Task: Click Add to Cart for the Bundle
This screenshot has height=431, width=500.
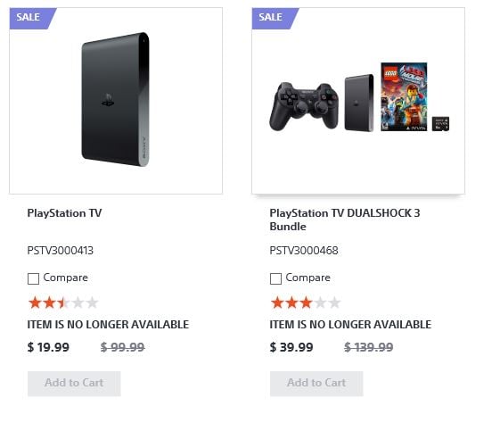Action: pyautogui.click(x=316, y=383)
